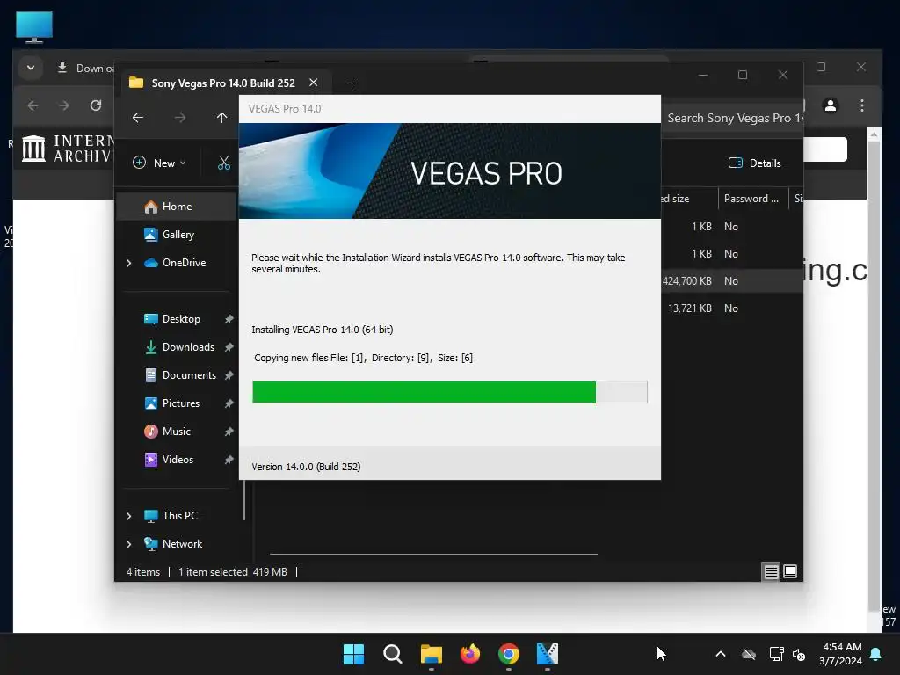Viewport: 900px width, 675px height.
Task: Open Windows taskbar Search
Action: [393, 654]
